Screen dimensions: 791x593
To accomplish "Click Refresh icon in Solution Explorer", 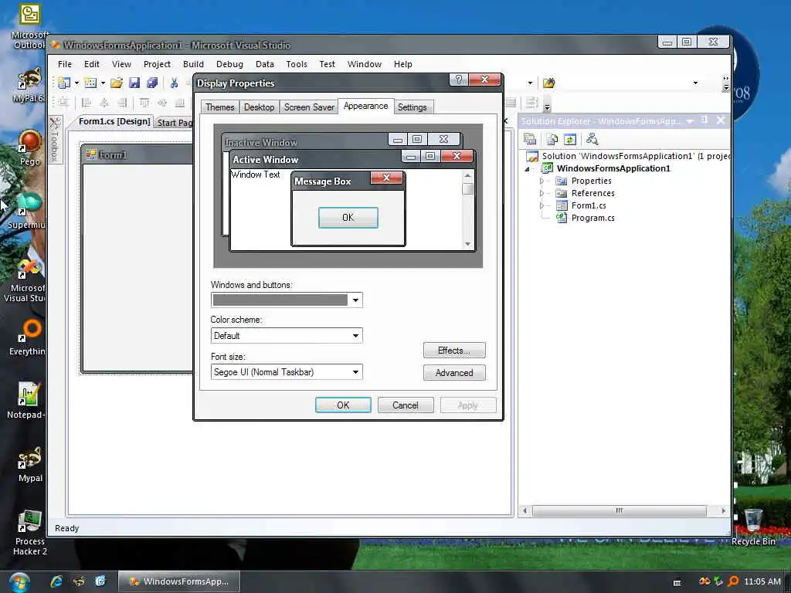I will (x=570, y=139).
